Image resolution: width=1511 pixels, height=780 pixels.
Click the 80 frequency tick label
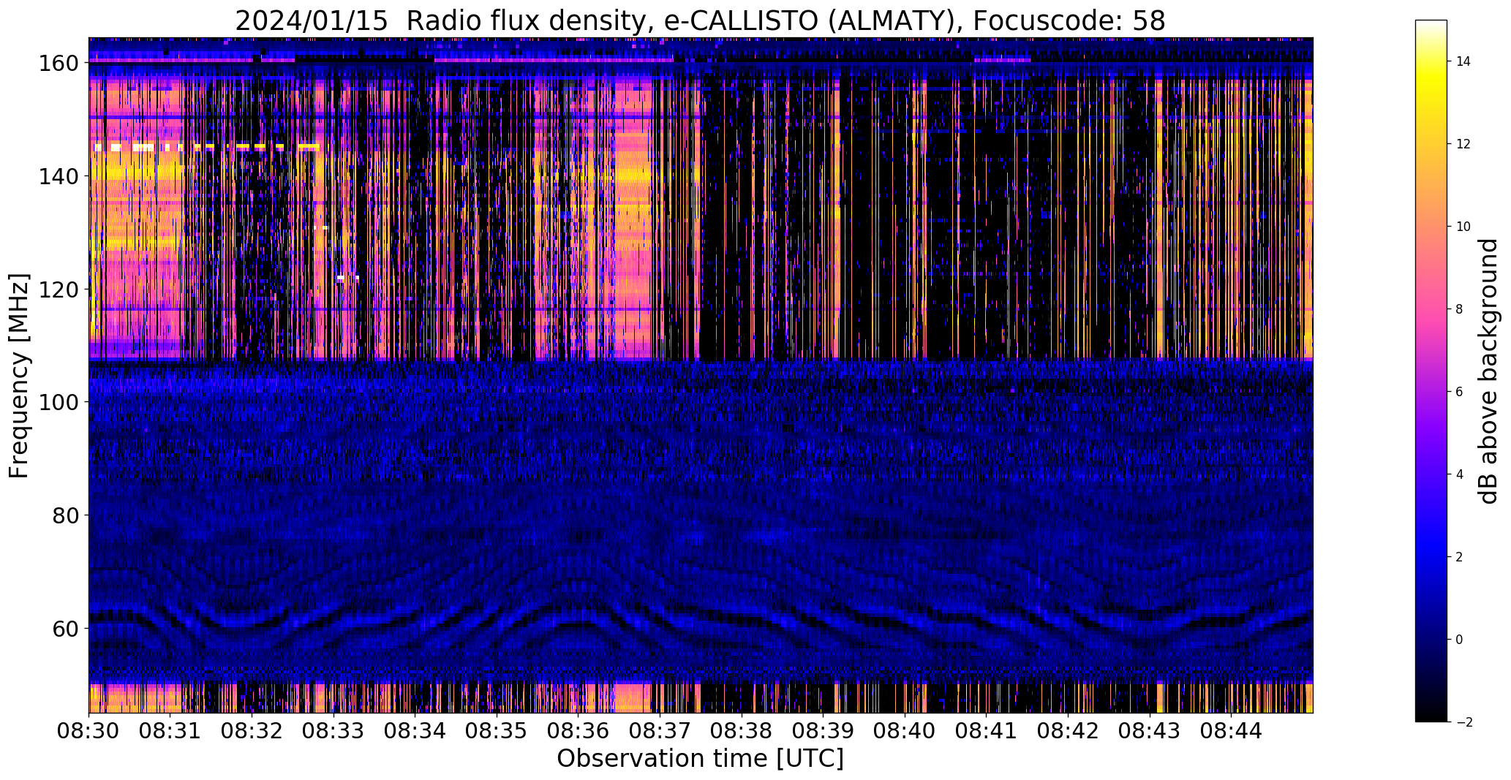pos(66,515)
